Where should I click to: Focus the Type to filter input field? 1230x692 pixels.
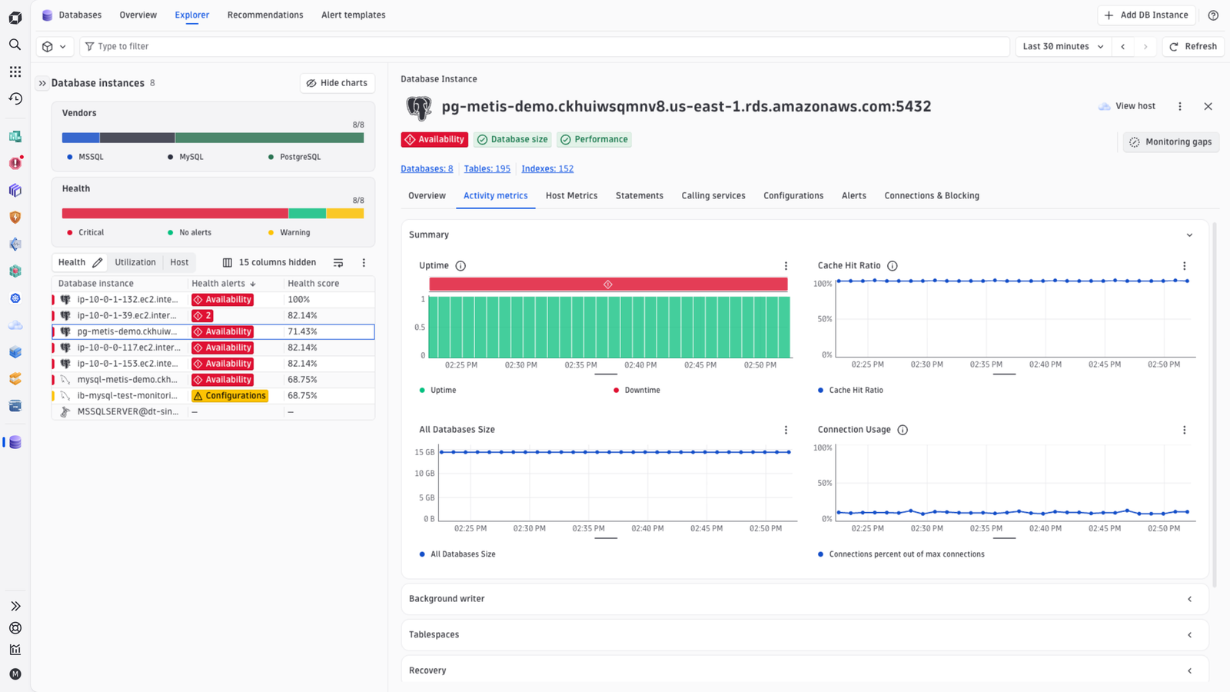pyautogui.click(x=544, y=47)
